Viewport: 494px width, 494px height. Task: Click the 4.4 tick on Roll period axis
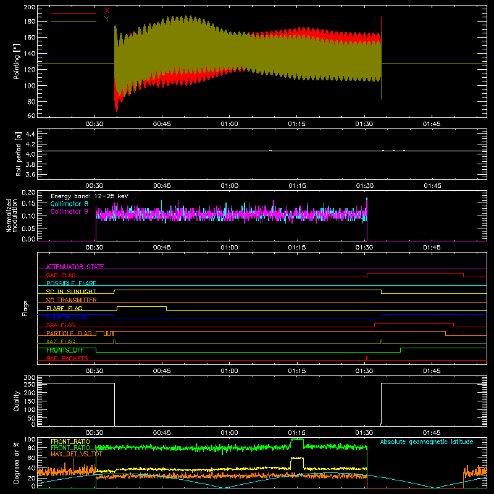[x=30, y=134]
